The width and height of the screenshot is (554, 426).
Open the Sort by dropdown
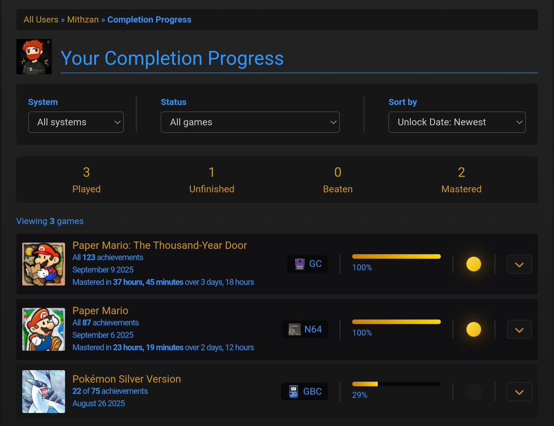457,122
